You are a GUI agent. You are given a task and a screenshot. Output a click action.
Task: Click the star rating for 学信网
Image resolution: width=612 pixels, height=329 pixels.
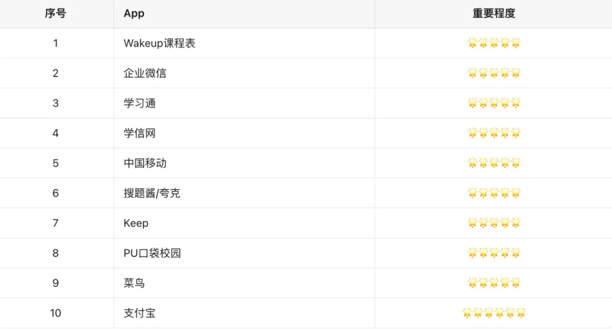click(x=494, y=133)
